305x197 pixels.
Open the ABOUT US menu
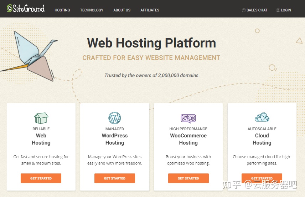(x=122, y=10)
